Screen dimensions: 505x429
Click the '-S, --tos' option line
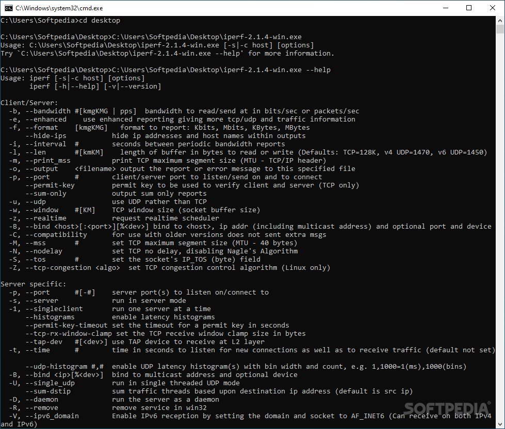[x=135, y=260]
